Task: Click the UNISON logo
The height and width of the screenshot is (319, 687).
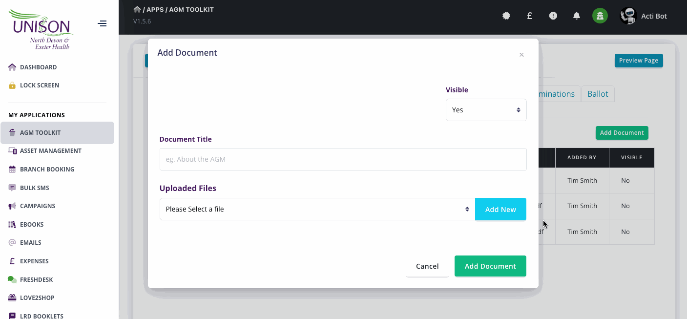Action: point(42,28)
